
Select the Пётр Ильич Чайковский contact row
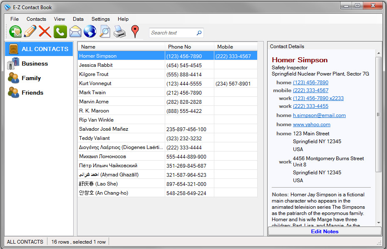pos(167,165)
